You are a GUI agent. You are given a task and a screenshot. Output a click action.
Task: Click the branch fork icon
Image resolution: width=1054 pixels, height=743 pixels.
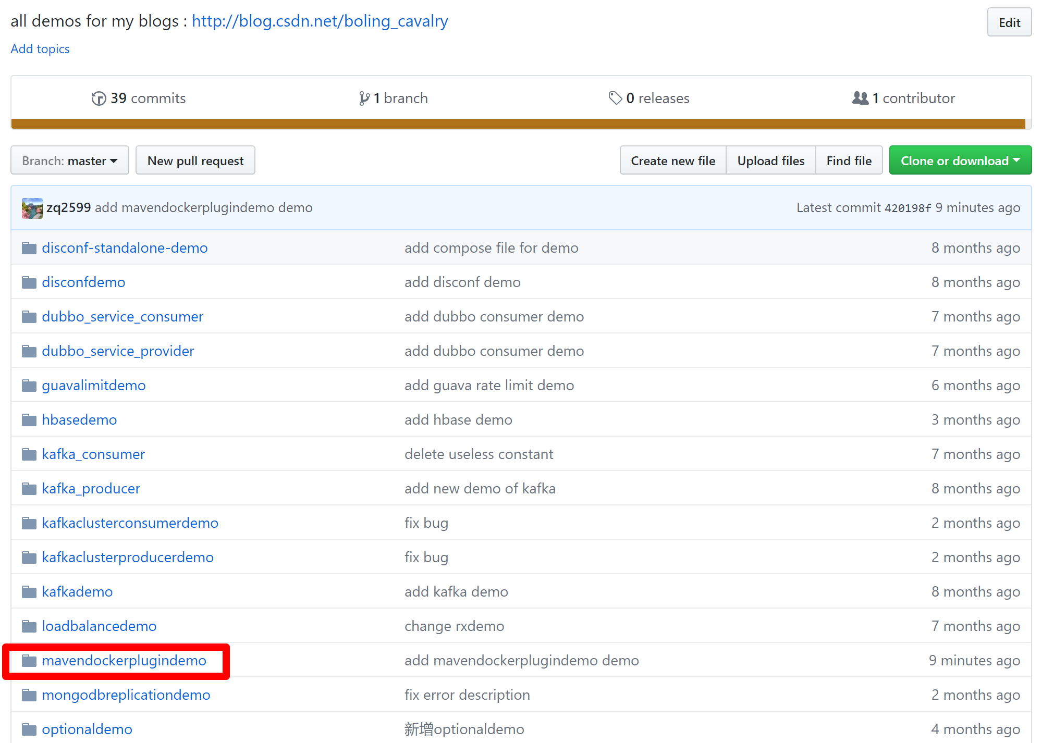tap(364, 98)
